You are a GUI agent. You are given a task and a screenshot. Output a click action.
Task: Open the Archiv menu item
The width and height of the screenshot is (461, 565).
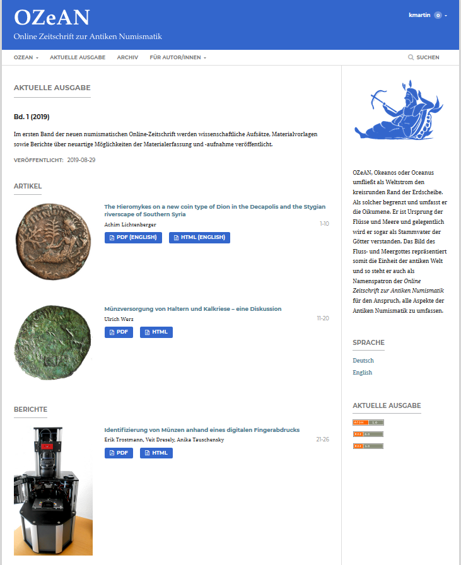pyautogui.click(x=127, y=57)
